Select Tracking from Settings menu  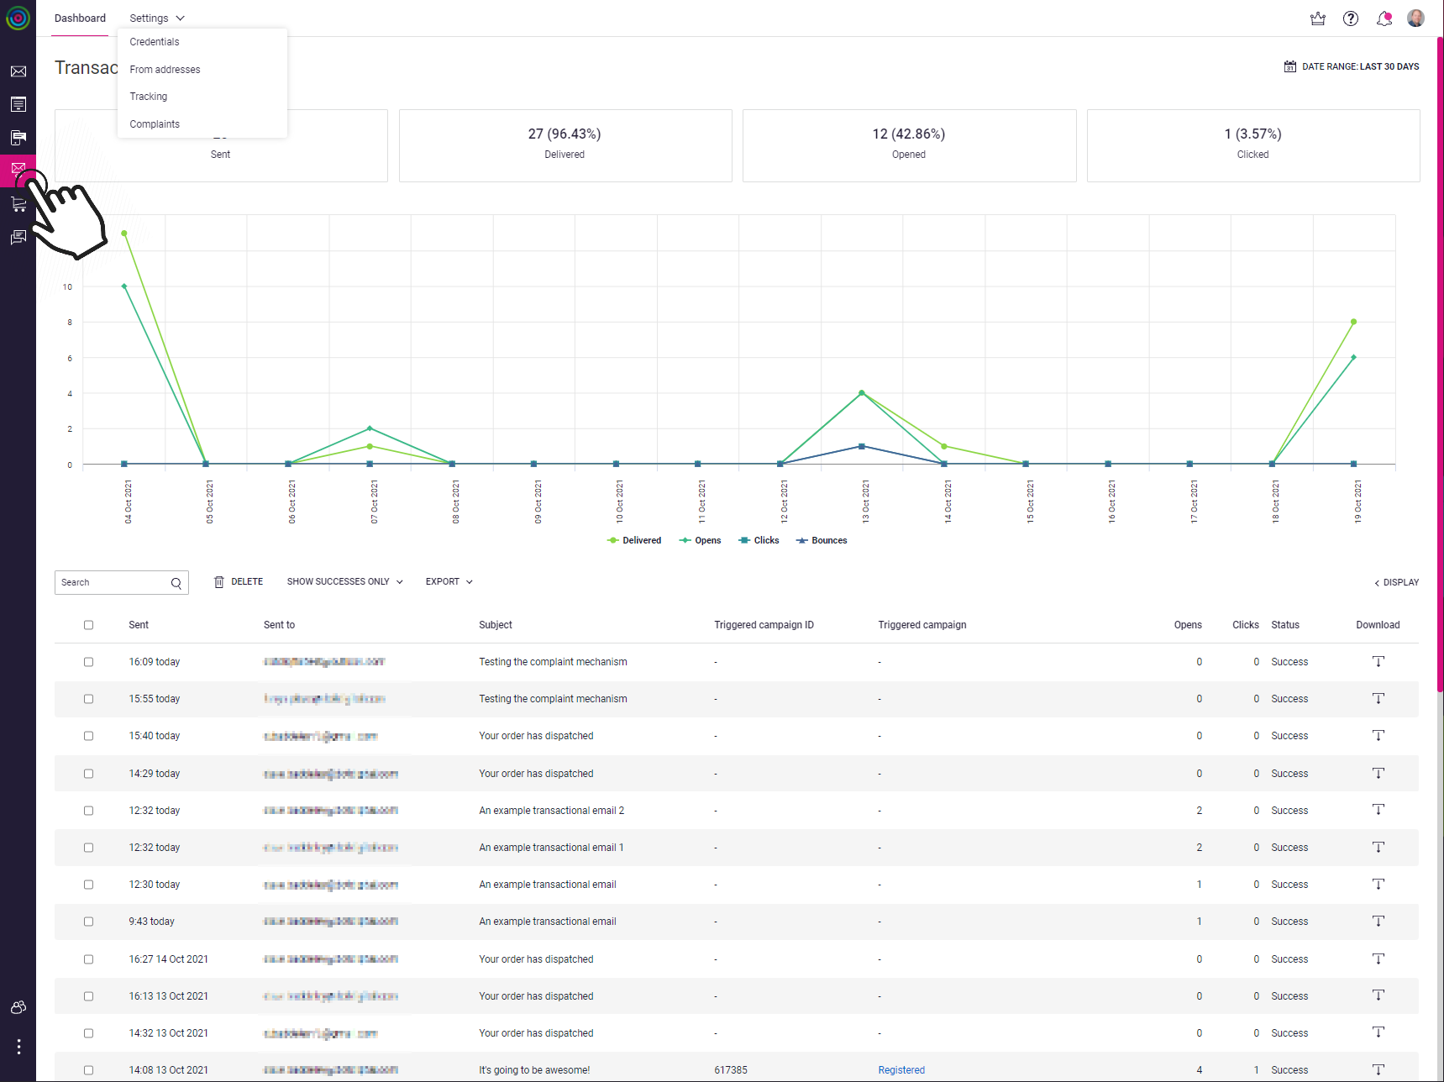click(149, 97)
